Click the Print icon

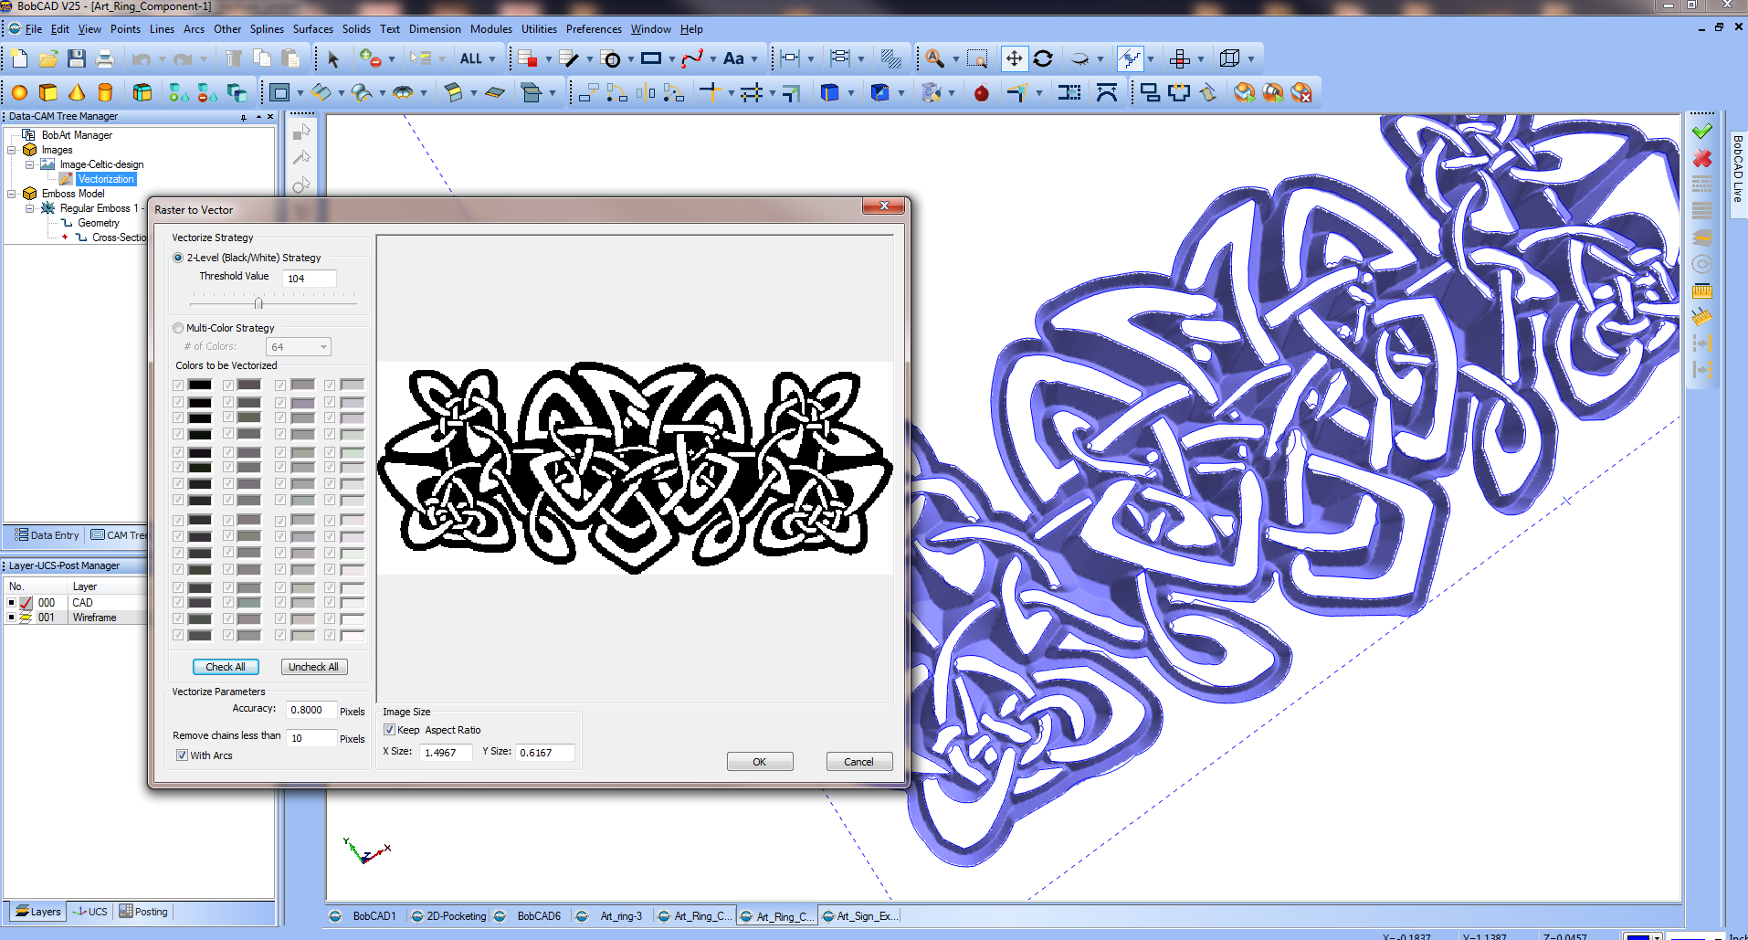pos(106,58)
